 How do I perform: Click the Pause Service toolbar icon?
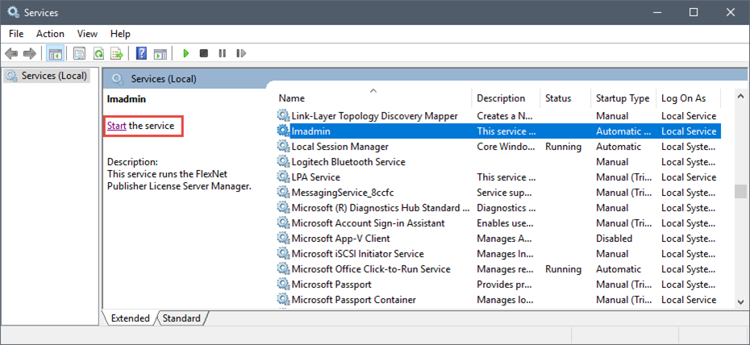click(x=223, y=53)
